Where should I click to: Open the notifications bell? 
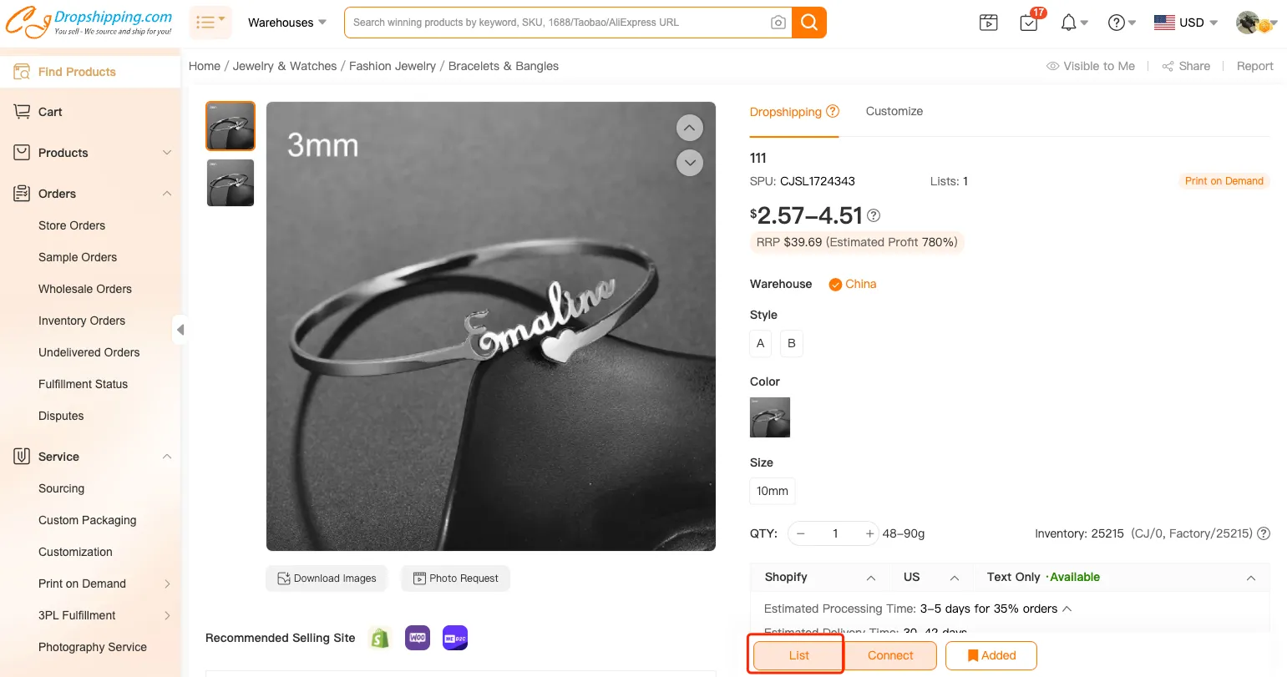coord(1069,23)
